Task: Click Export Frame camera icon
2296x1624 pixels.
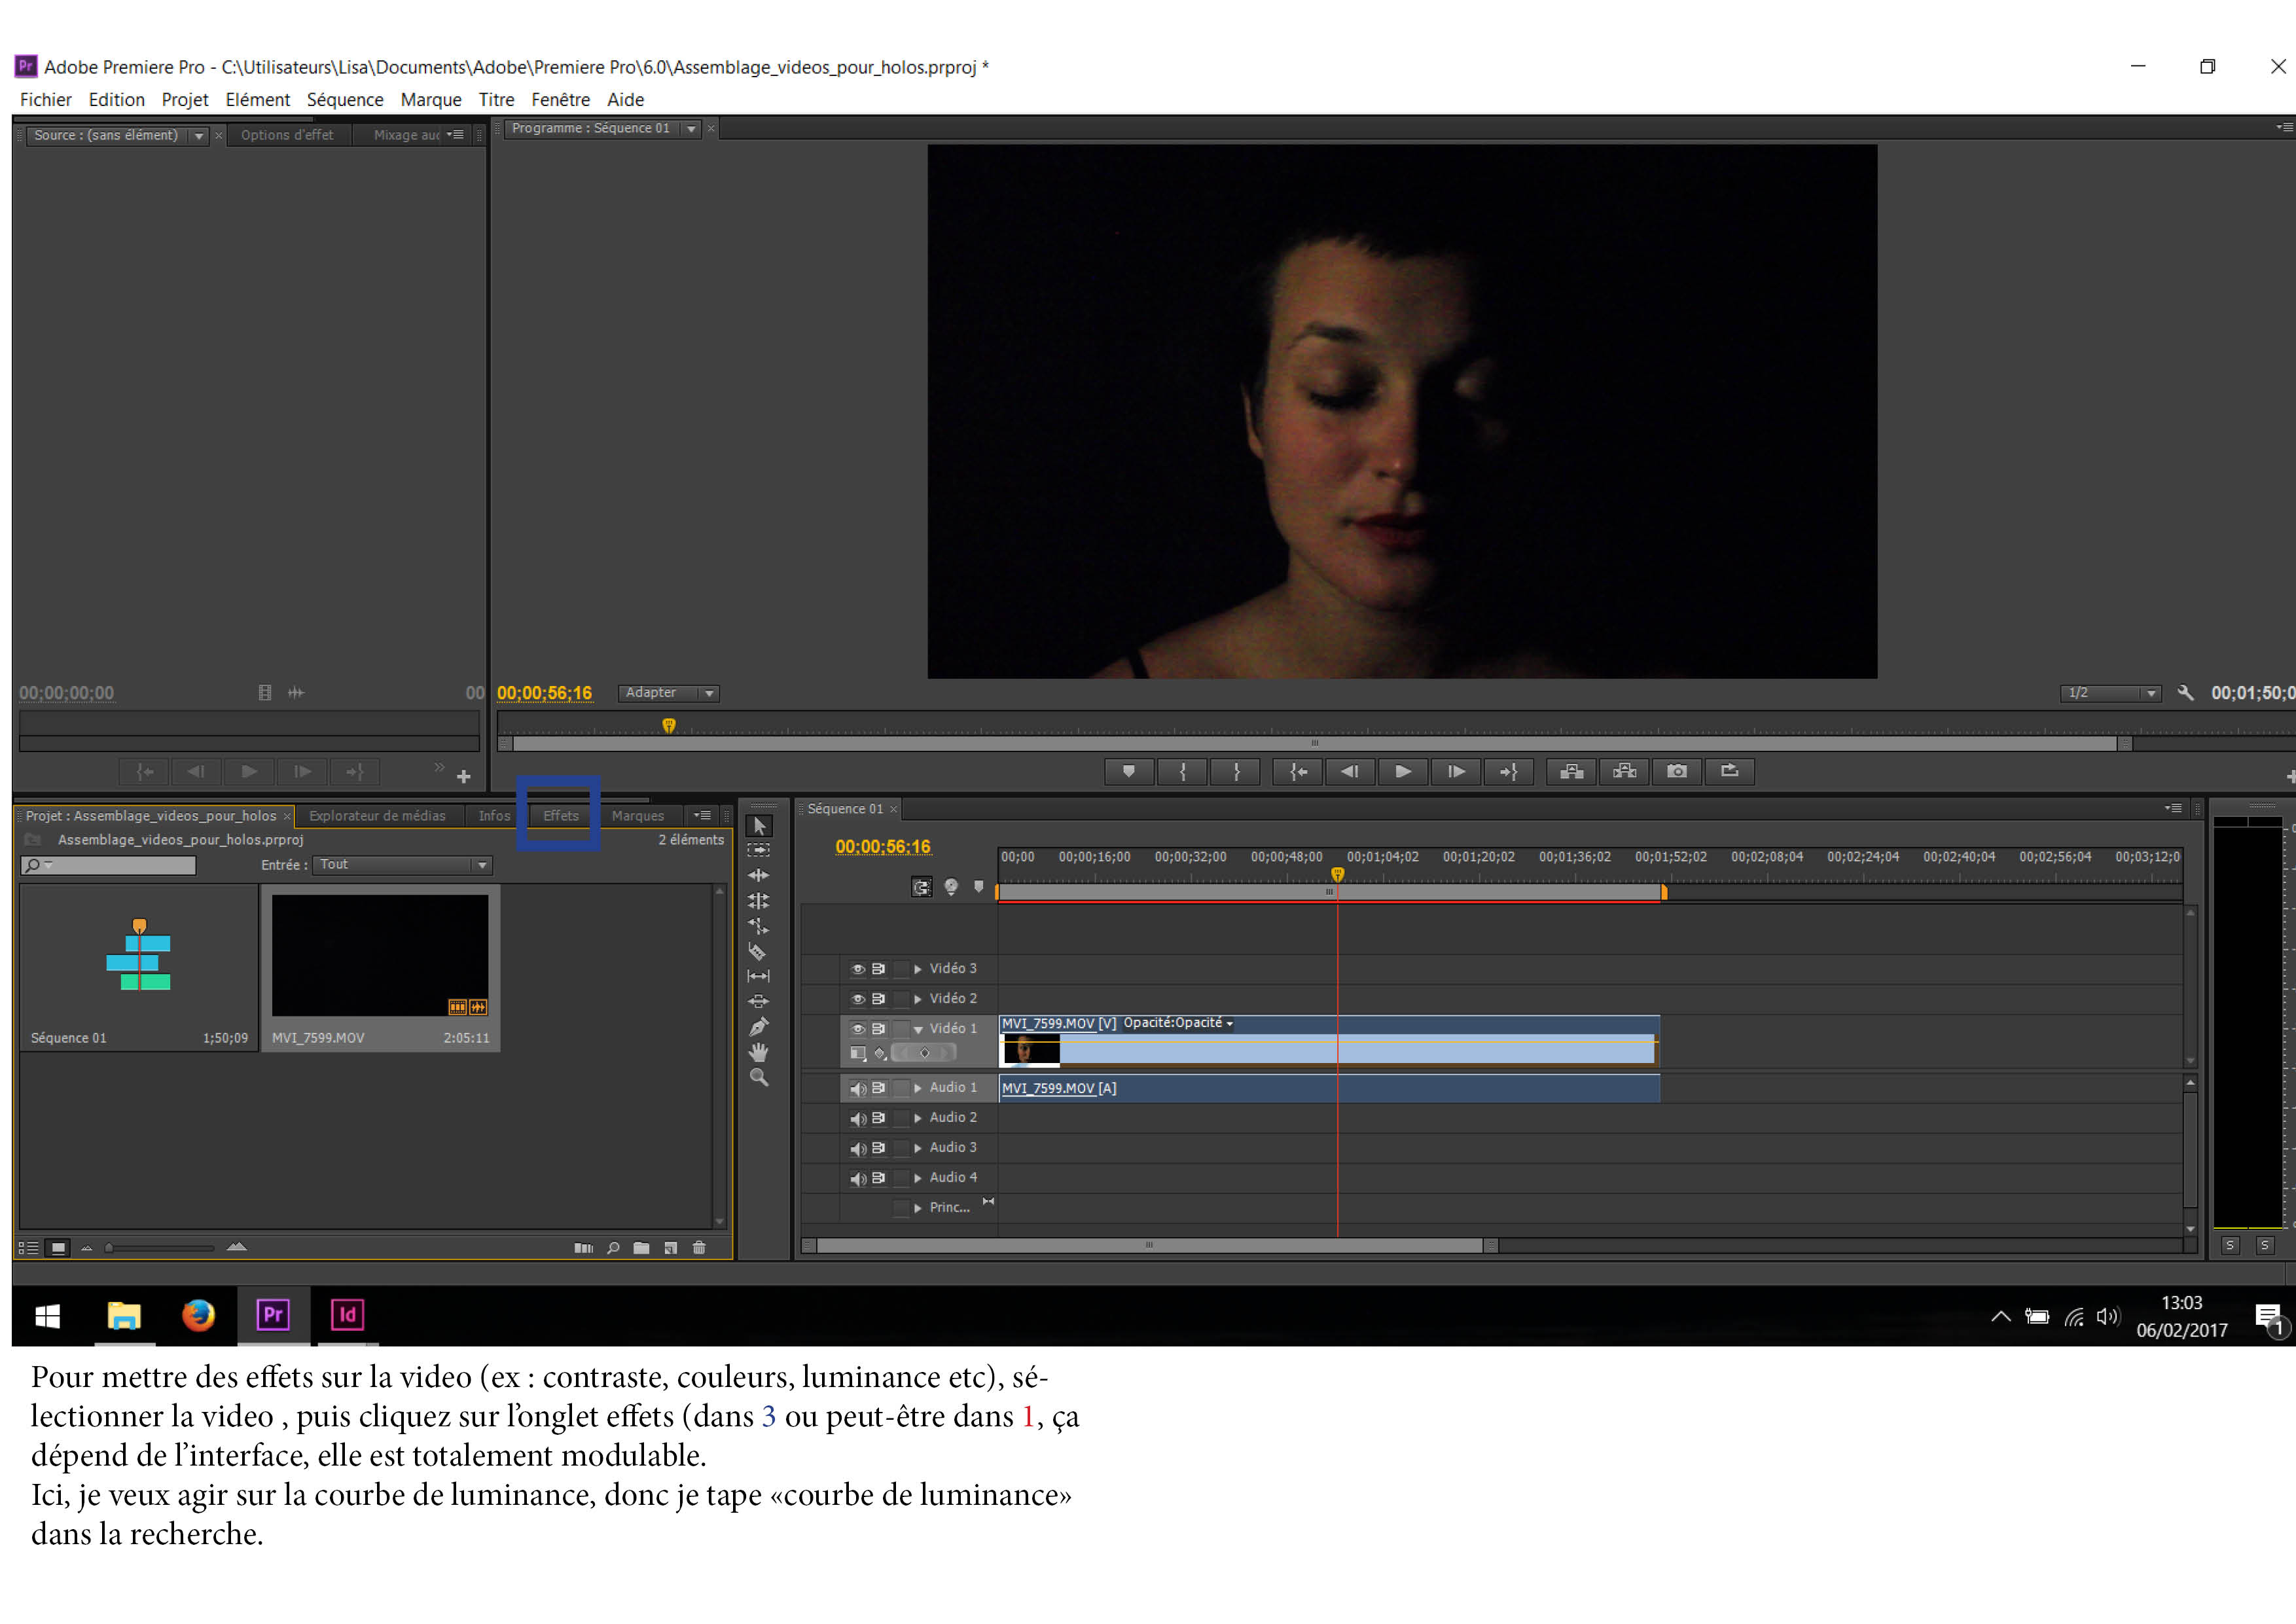Action: (1677, 771)
